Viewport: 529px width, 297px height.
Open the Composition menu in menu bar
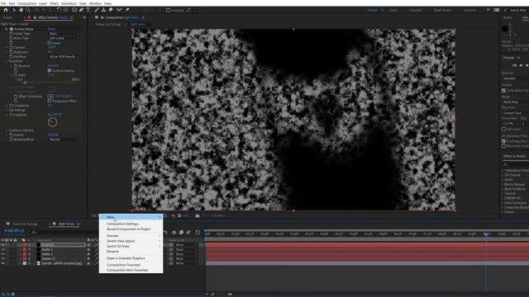coord(26,3)
